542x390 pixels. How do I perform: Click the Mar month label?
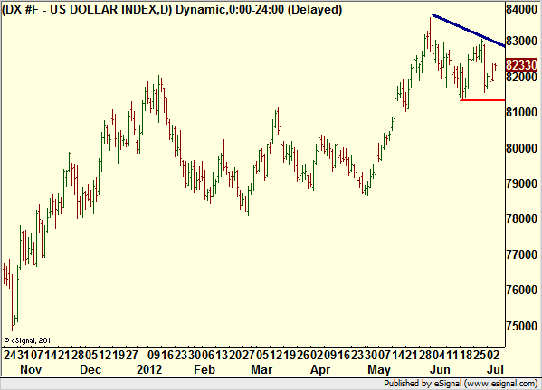(261, 369)
